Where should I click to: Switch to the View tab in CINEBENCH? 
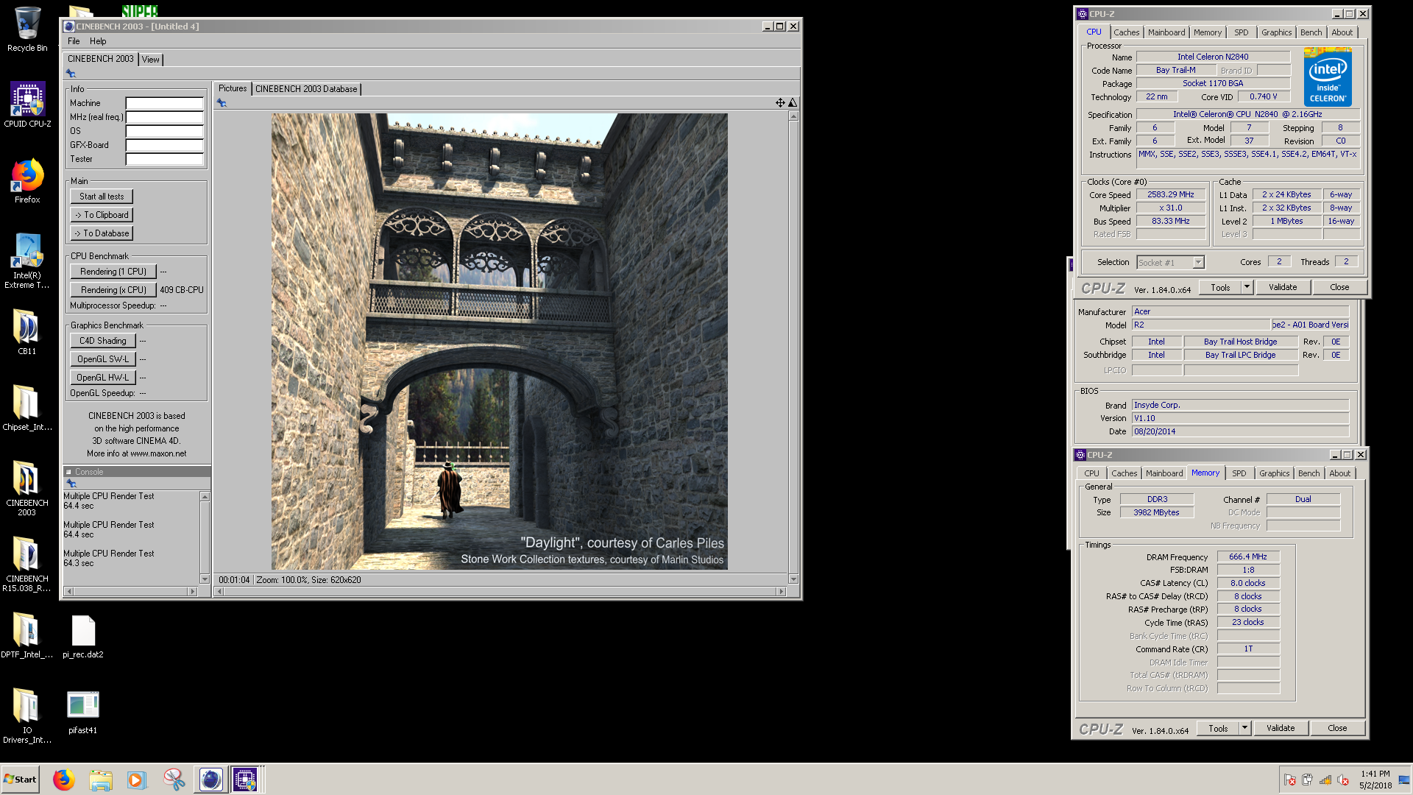(150, 60)
